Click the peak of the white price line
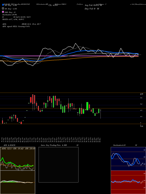Image resolution: width=146 pixels, height=194 pixels. (75, 44)
